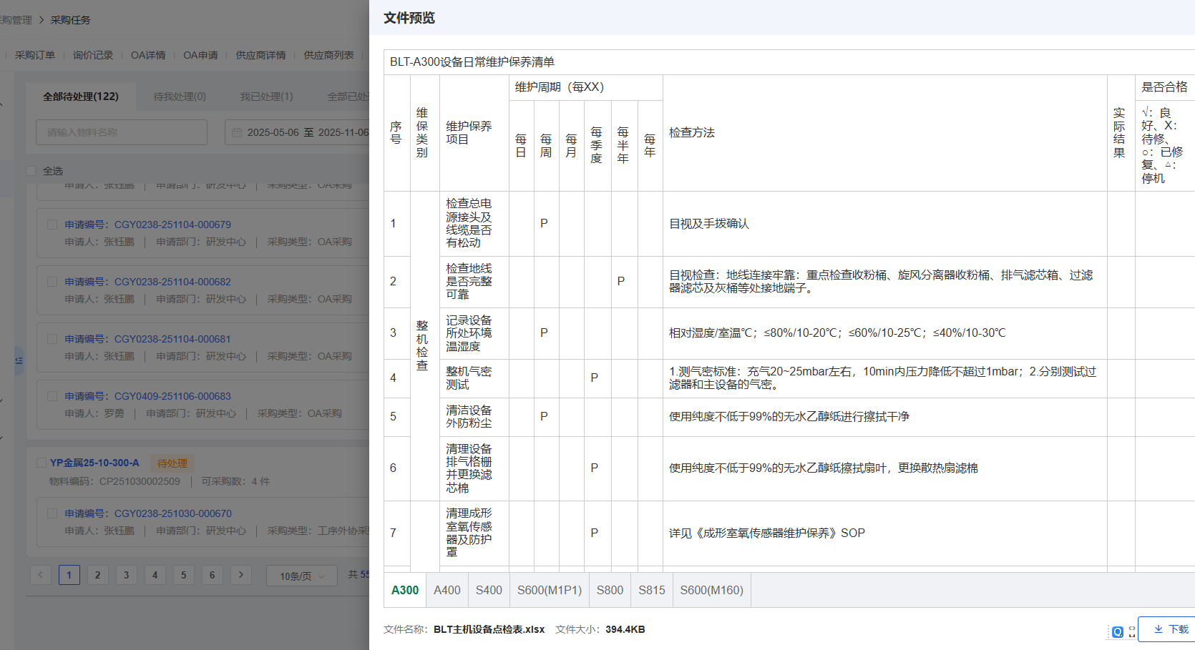Select the 我已处理(1) tab
The image size is (1195, 650).
tap(266, 96)
